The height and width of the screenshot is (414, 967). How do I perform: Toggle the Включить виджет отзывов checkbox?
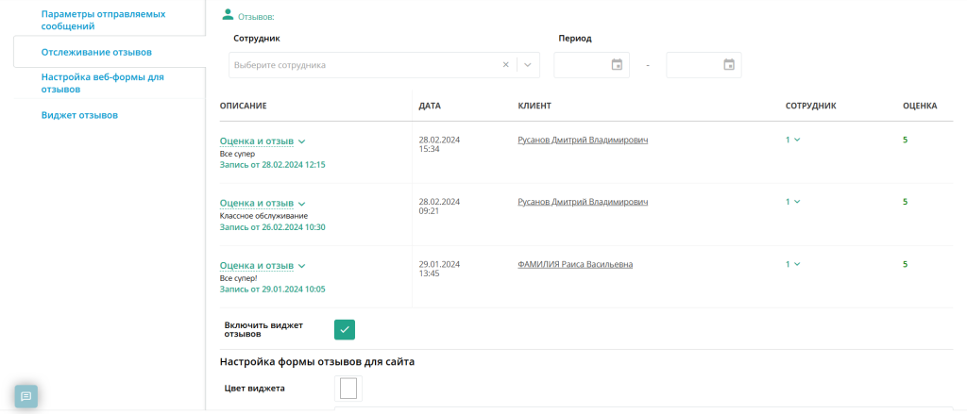(x=345, y=330)
